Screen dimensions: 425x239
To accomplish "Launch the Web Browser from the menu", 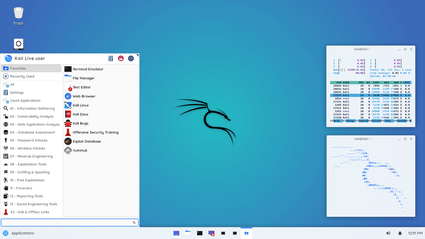I will (84, 96).
